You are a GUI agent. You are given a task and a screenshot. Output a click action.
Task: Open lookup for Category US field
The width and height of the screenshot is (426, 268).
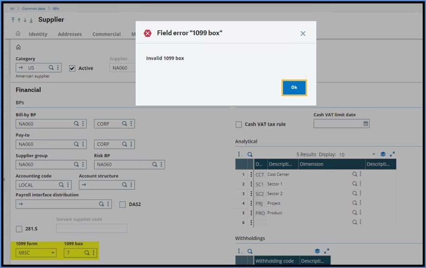coord(51,68)
